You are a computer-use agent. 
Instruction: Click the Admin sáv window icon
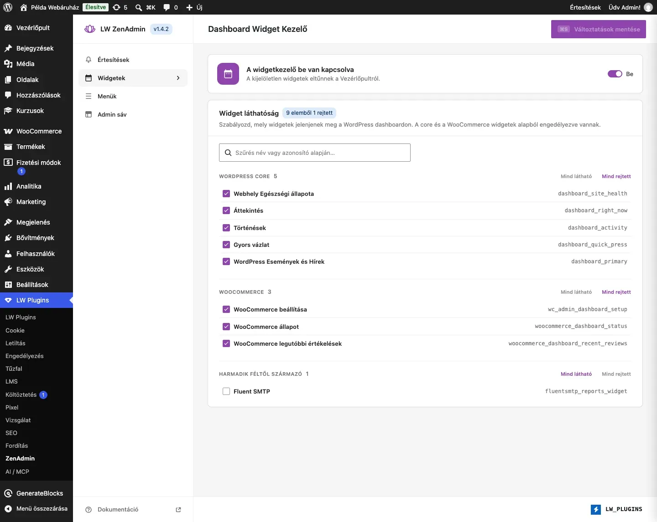89,114
